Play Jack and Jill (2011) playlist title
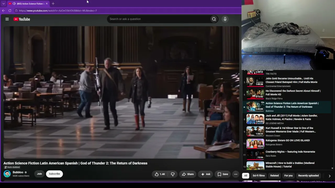Image resolution: width=335 pixels, height=188 pixels. pyautogui.click(x=292, y=118)
